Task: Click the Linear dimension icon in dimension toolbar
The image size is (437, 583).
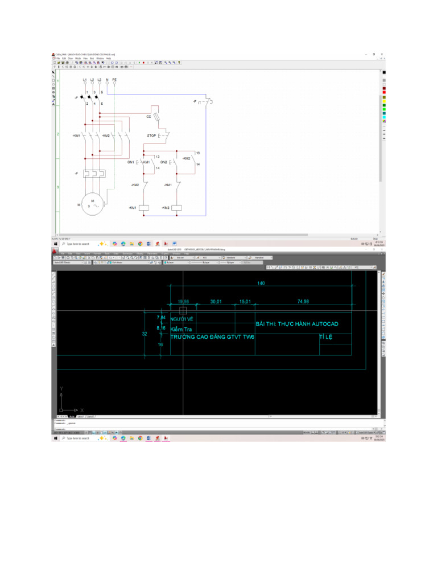Action: click(x=269, y=268)
